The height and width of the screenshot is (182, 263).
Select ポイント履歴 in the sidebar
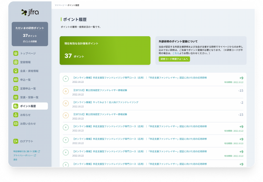(x=30, y=106)
